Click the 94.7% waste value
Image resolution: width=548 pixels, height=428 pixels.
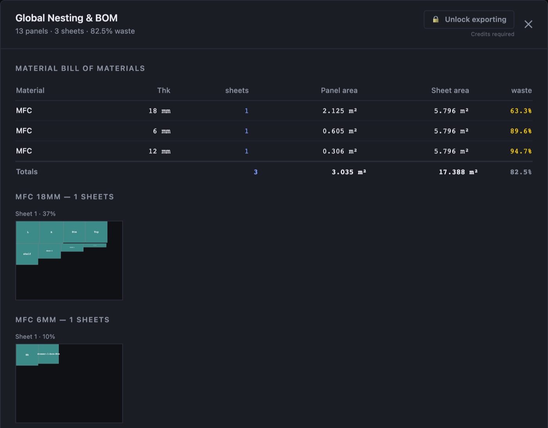pos(521,151)
